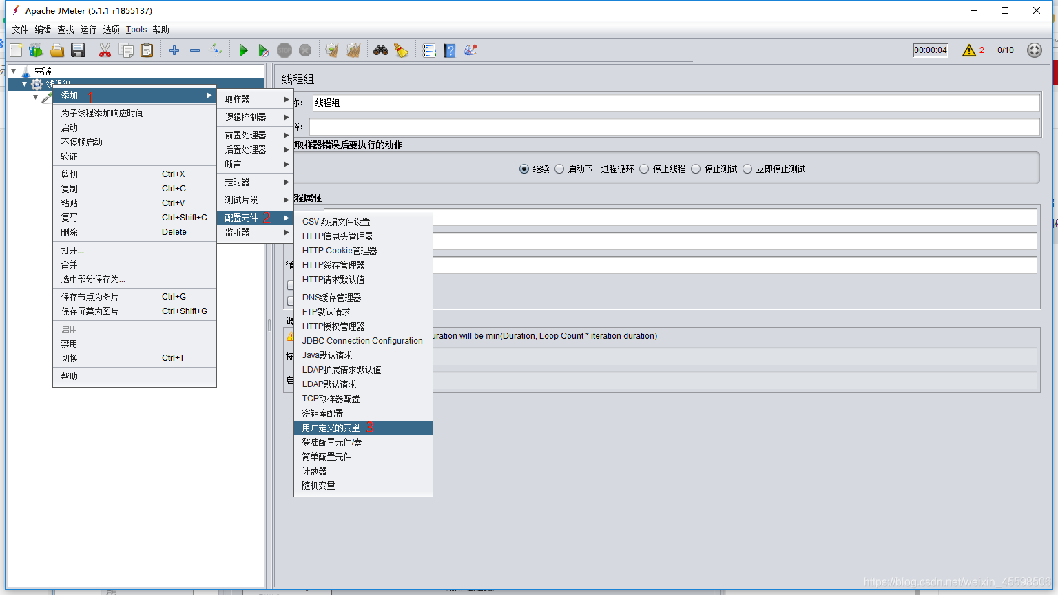1058x595 pixels.
Task: Click the yellow warning triangle log icon
Action: coord(968,50)
